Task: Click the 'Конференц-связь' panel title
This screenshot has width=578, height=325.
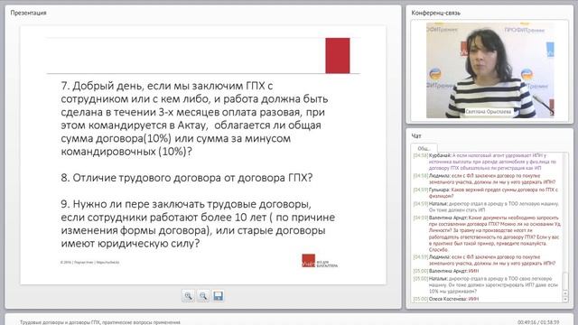Action: [435, 13]
